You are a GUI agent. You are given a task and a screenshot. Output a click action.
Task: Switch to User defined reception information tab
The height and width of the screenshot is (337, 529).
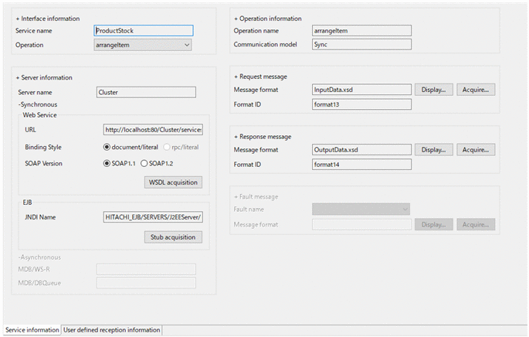tap(112, 330)
